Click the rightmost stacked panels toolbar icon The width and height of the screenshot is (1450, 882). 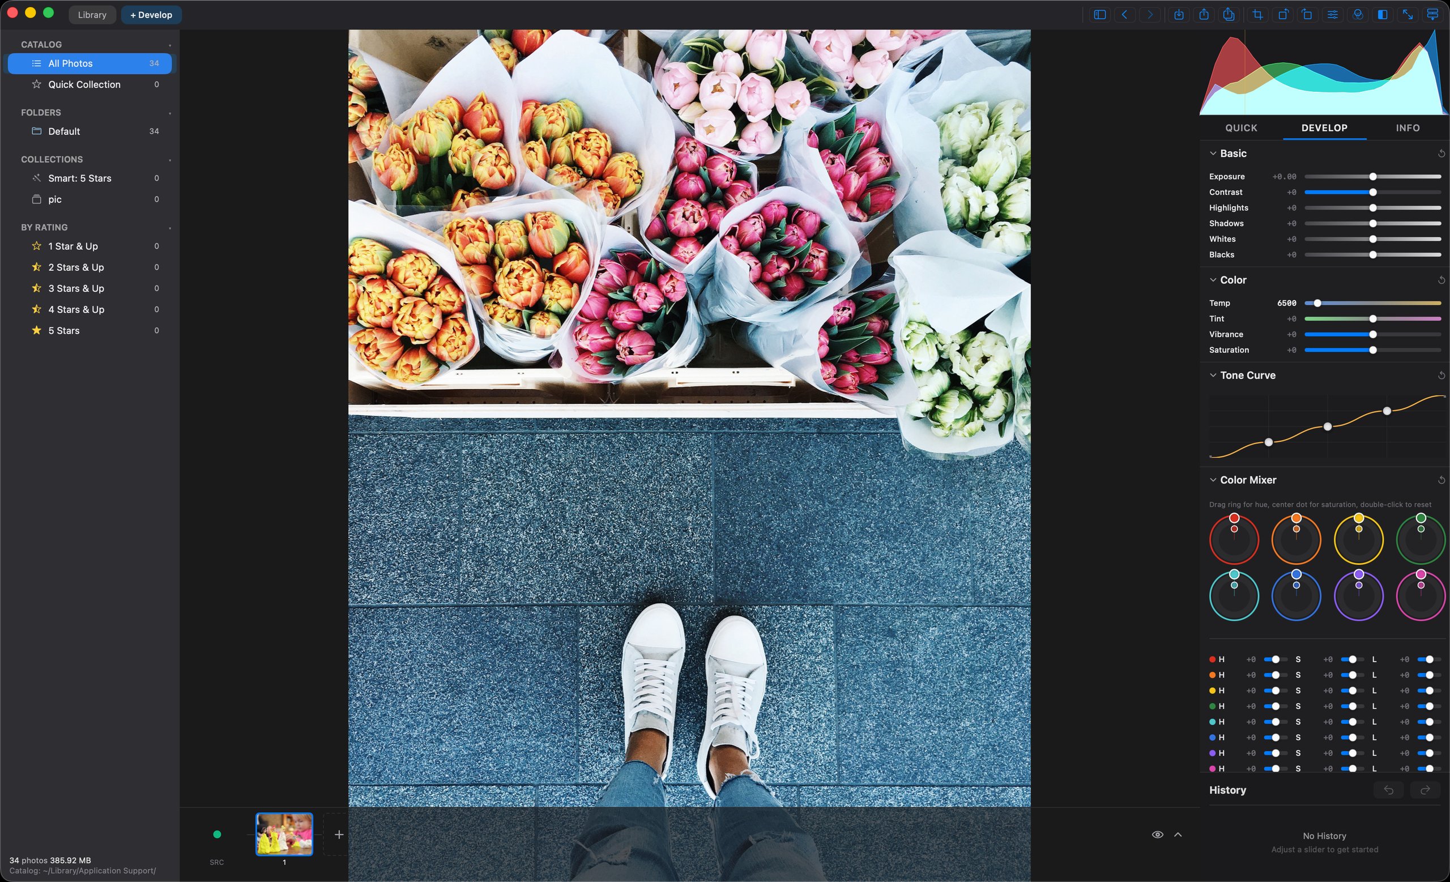(1433, 15)
